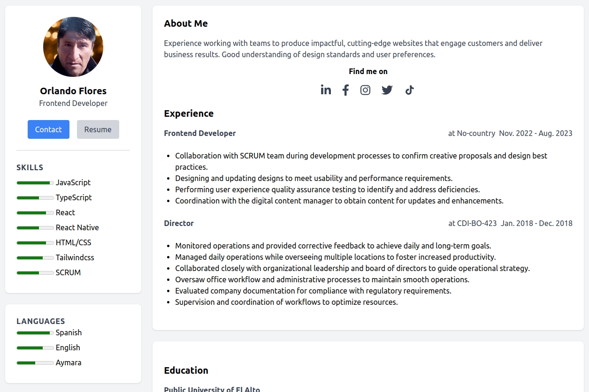Image resolution: width=589 pixels, height=392 pixels.
Task: Click the Director role at CDI-BO-423
Action: pos(179,223)
